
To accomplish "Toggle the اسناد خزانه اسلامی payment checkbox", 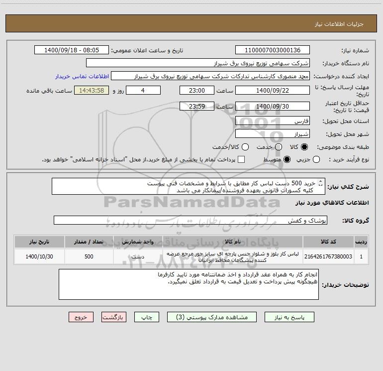I will click(x=241, y=159).
